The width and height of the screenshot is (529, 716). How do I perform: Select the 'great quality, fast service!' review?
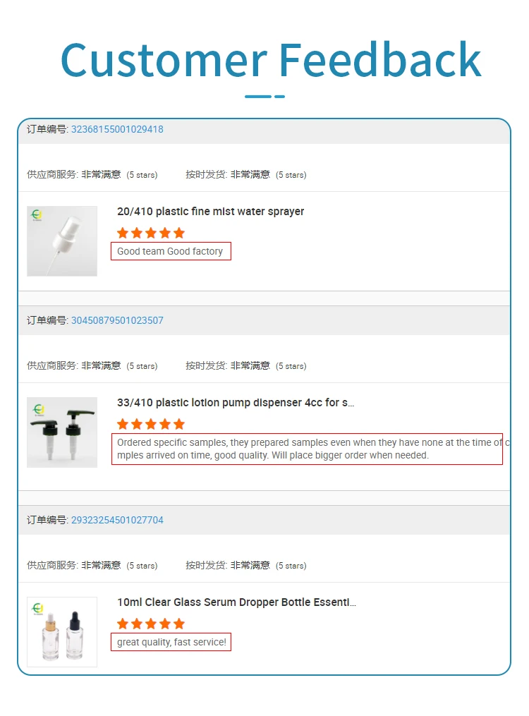click(171, 643)
